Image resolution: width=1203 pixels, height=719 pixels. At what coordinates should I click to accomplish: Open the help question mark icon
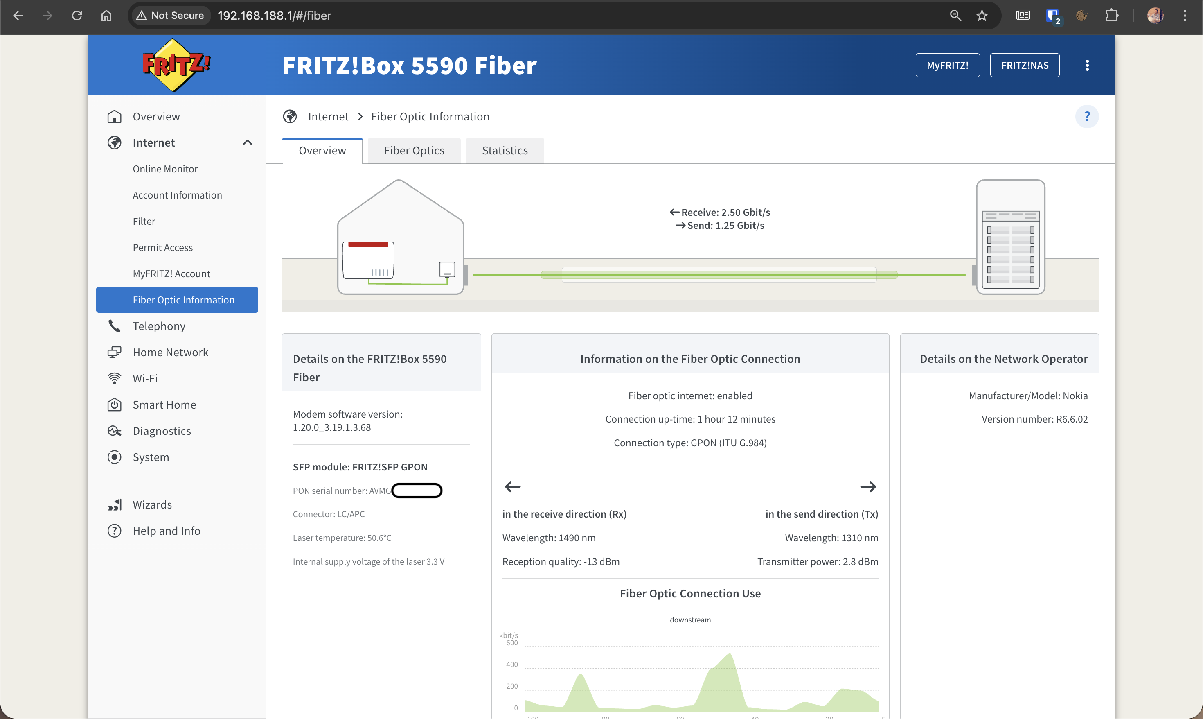[x=1086, y=116]
